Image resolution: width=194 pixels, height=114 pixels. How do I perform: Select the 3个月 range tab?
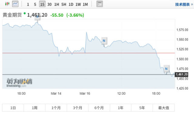78,108
